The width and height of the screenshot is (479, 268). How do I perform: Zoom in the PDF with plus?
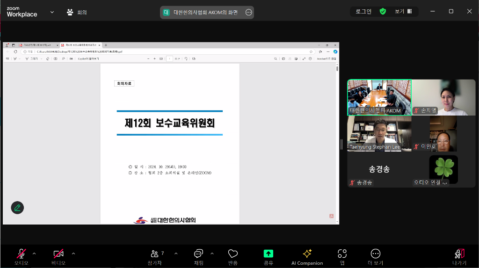[x=154, y=58]
